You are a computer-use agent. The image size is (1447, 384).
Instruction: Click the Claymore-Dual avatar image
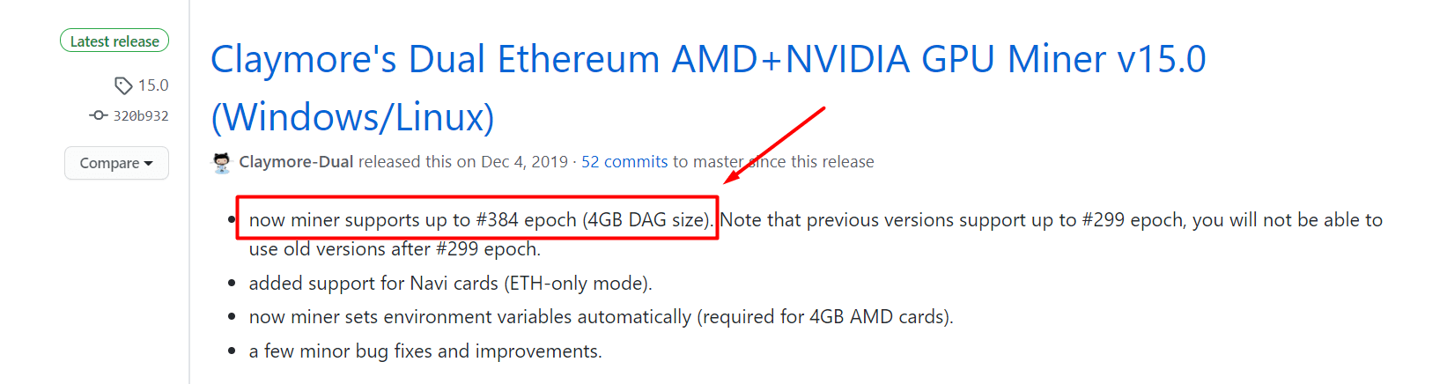pyautogui.click(x=222, y=162)
